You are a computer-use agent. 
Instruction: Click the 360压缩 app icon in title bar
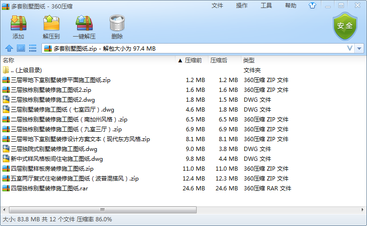tap(6, 6)
